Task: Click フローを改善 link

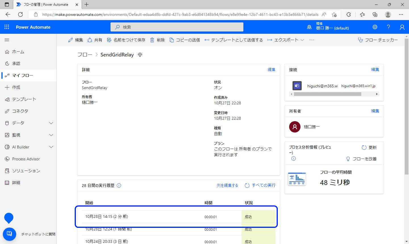Action: (361, 159)
